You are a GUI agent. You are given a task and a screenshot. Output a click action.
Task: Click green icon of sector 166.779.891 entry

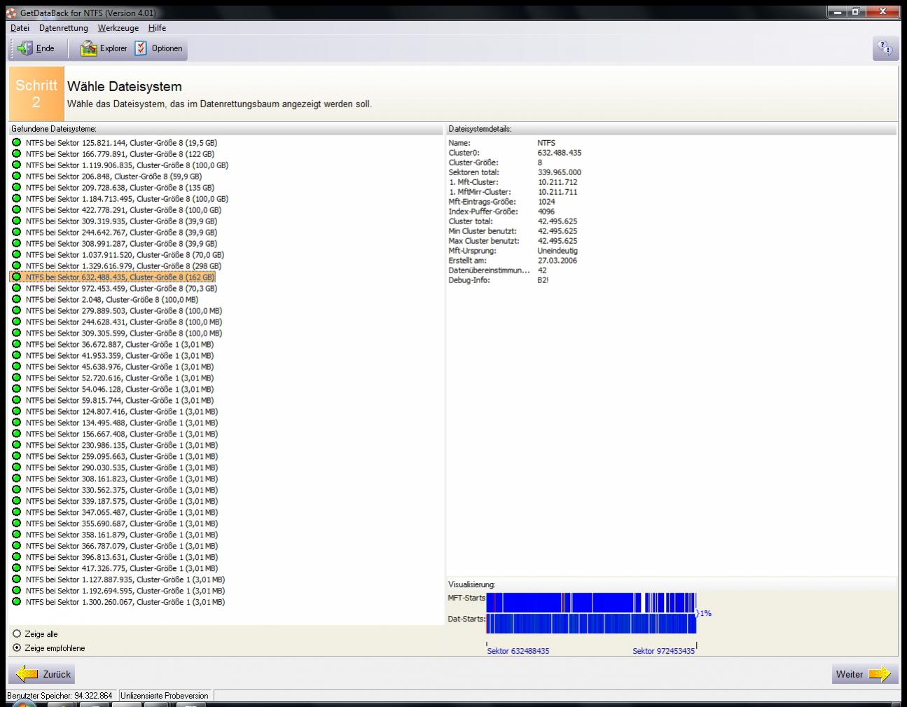click(17, 154)
